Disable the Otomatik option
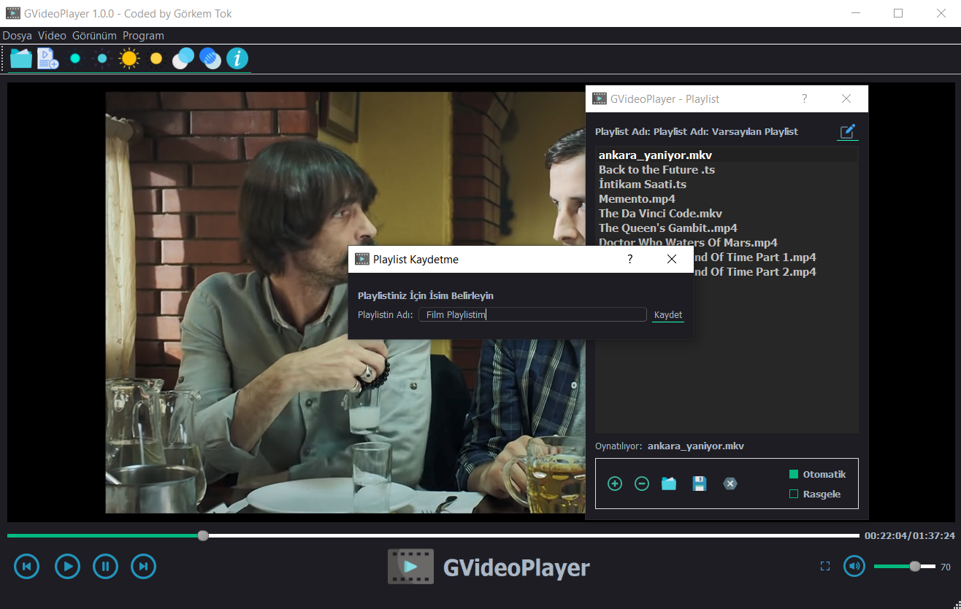The height and width of the screenshot is (609, 961). [x=792, y=473]
